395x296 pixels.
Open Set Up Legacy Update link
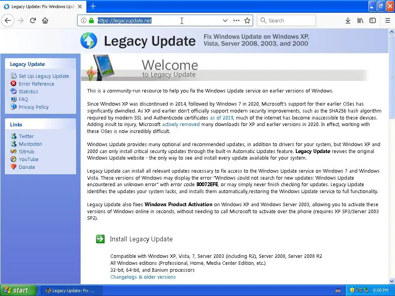click(44, 76)
